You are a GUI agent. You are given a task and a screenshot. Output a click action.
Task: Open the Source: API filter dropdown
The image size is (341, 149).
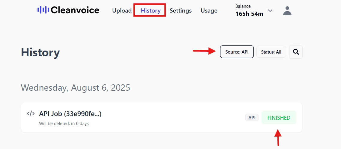237,52
